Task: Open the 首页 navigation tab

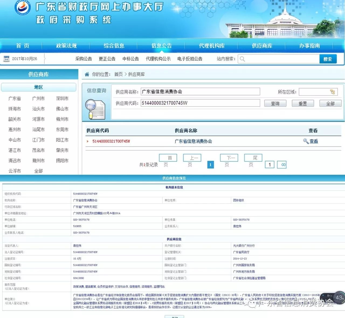Action: (23, 46)
